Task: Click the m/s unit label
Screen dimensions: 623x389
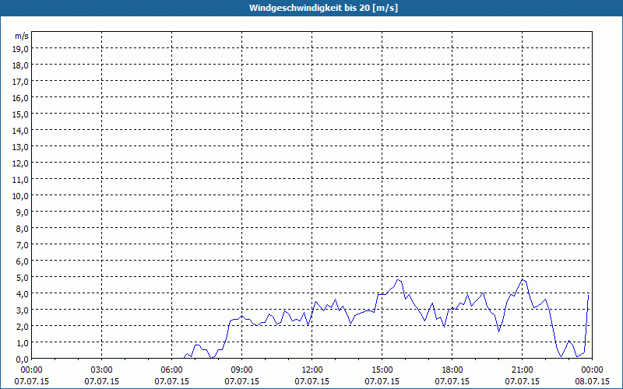Action: [22, 36]
